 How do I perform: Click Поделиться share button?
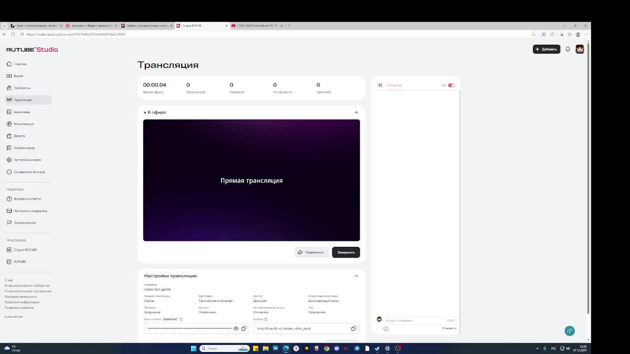311,252
